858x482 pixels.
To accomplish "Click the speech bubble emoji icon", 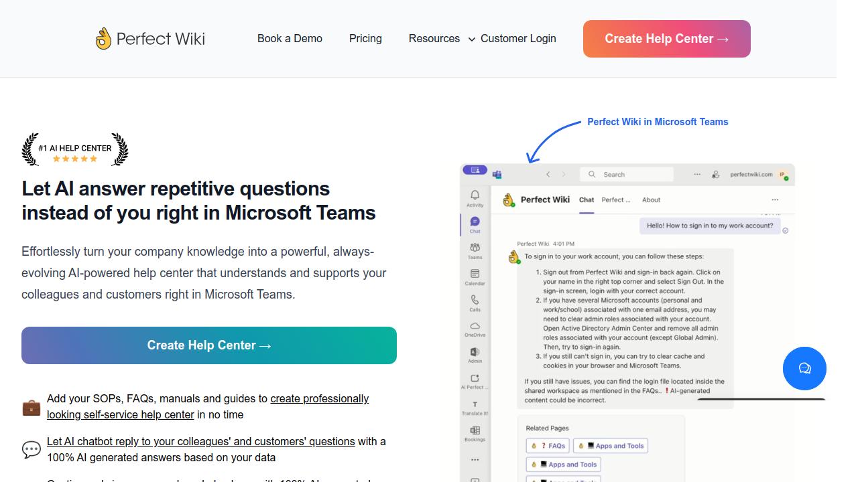I will [32, 450].
